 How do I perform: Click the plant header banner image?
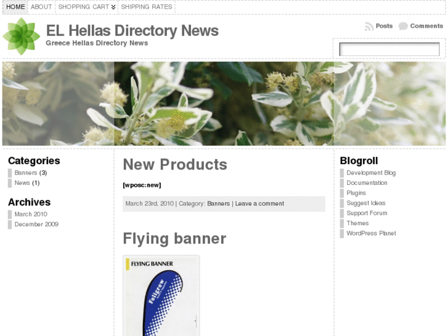point(224,104)
